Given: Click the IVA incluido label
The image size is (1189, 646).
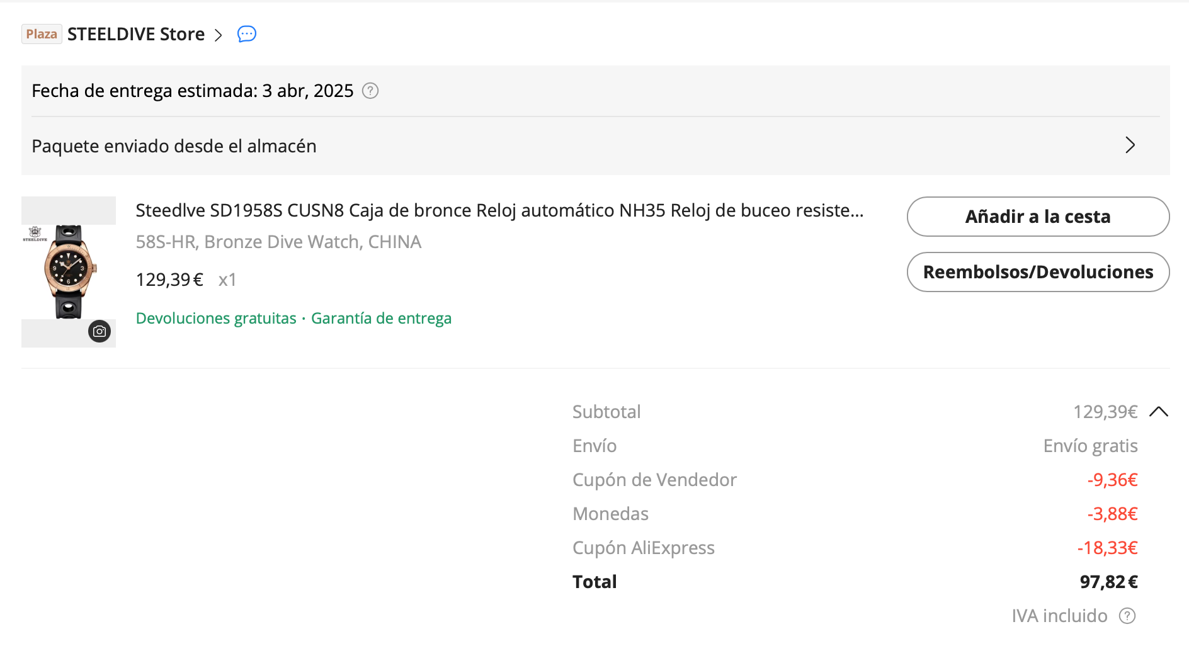Looking at the screenshot, I should point(1059,616).
